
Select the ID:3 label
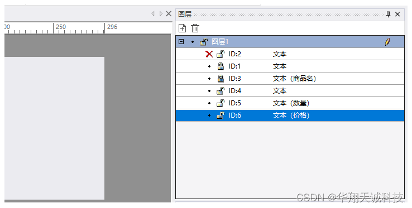[234, 79]
